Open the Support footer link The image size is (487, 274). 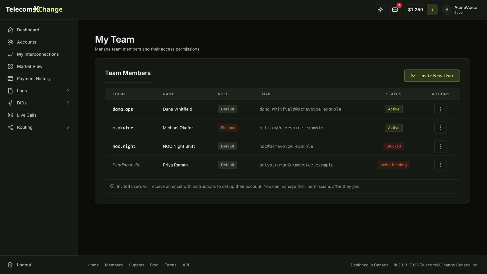pyautogui.click(x=136, y=265)
